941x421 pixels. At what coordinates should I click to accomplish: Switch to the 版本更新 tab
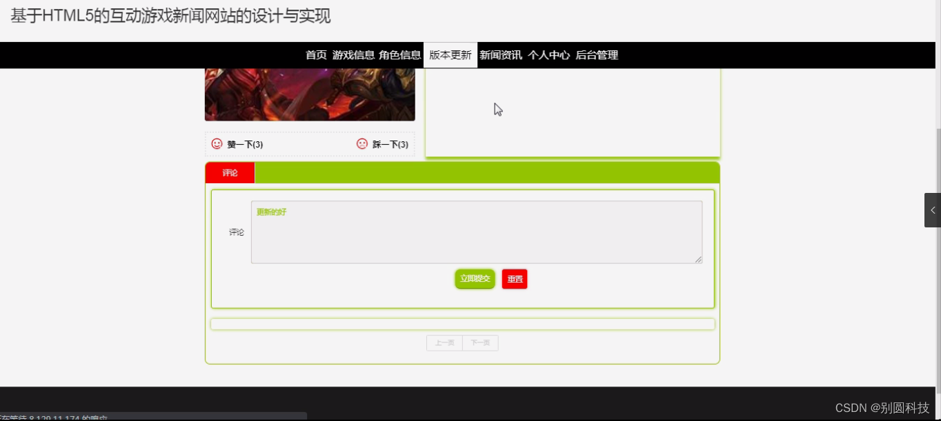coord(449,54)
